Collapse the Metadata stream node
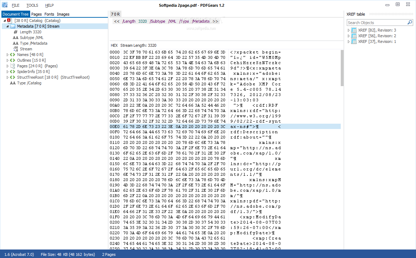This screenshot has height=258, width=416. coord(7,27)
